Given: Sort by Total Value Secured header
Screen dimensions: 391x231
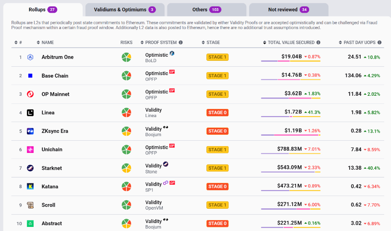Looking at the screenshot, I should (291, 43).
